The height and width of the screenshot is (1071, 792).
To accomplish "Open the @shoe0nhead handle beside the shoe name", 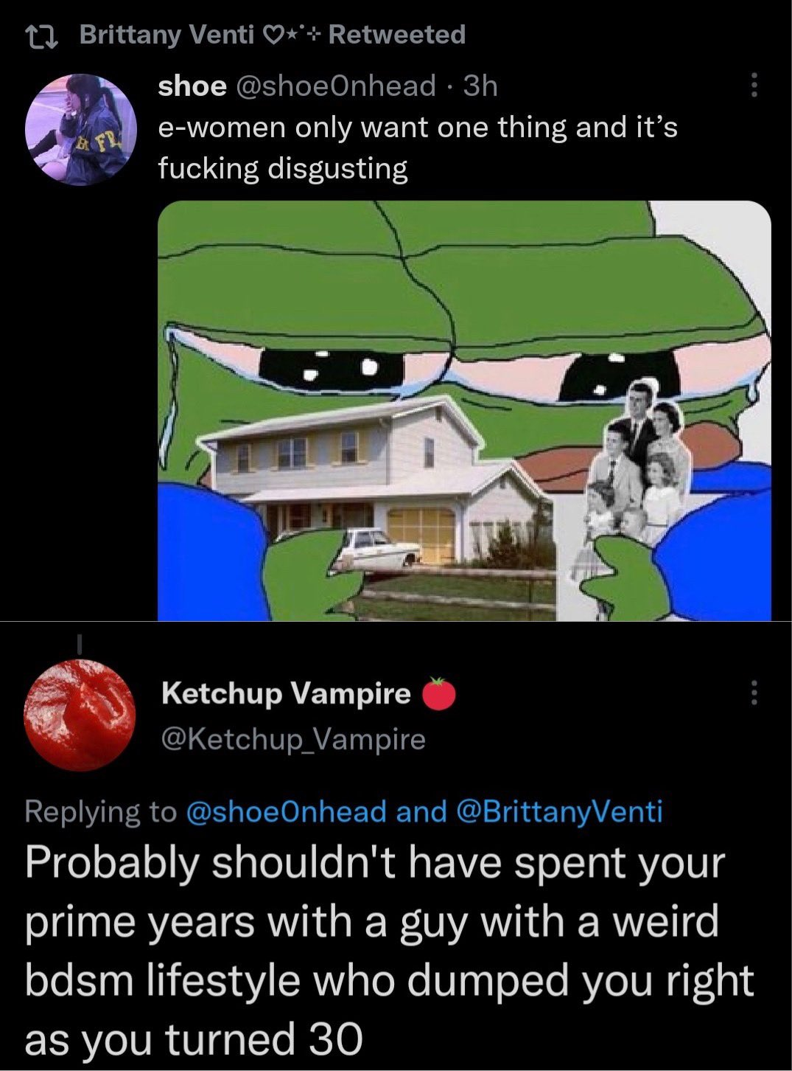I will [335, 86].
